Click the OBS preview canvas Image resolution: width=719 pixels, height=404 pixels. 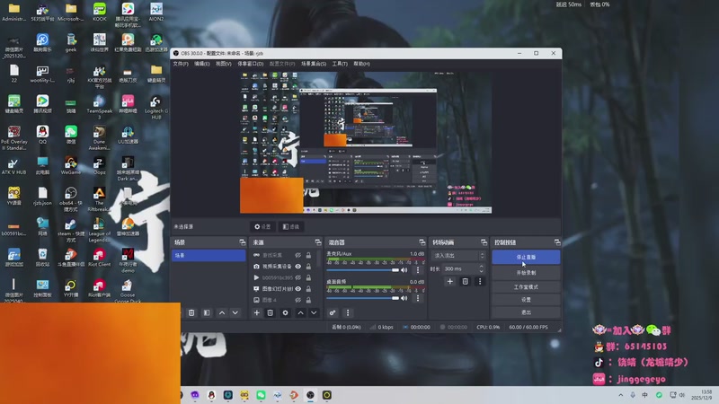point(366,142)
